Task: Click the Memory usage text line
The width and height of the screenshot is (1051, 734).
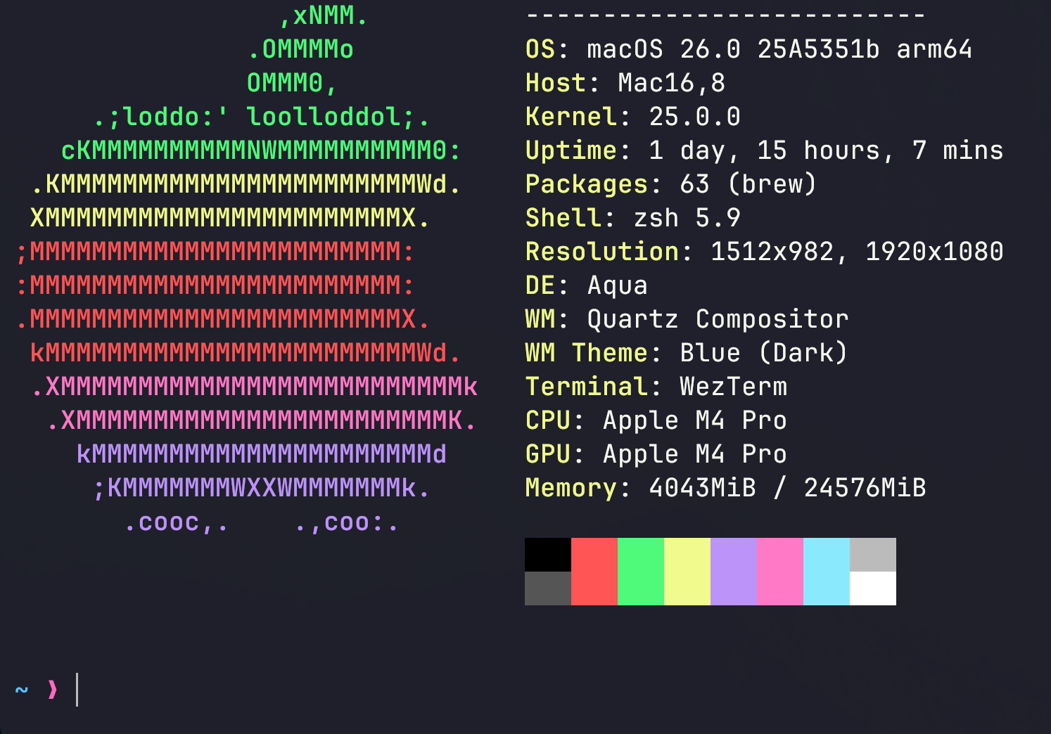Action: pyautogui.click(x=726, y=488)
